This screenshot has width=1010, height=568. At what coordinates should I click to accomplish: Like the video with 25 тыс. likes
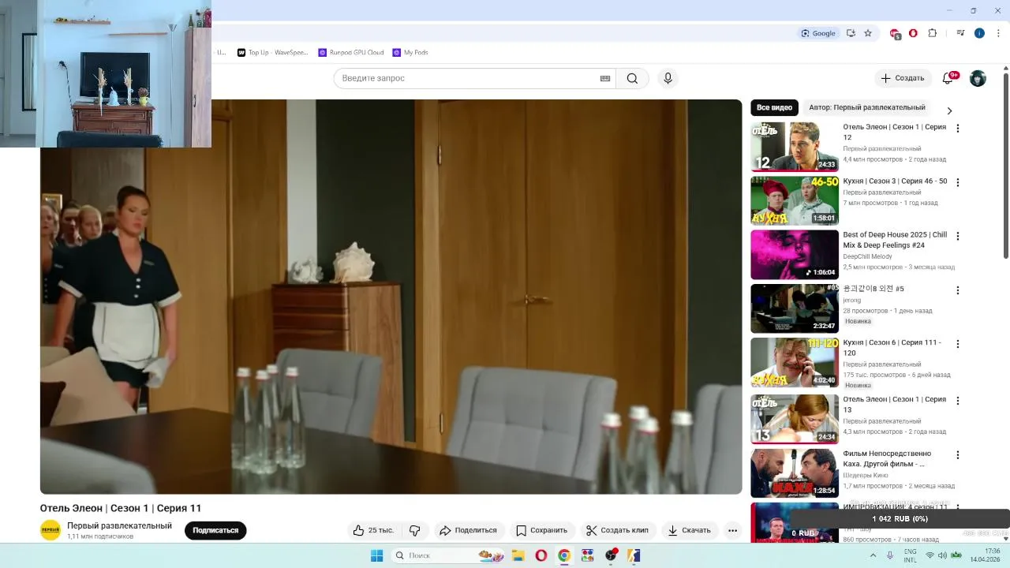373,530
